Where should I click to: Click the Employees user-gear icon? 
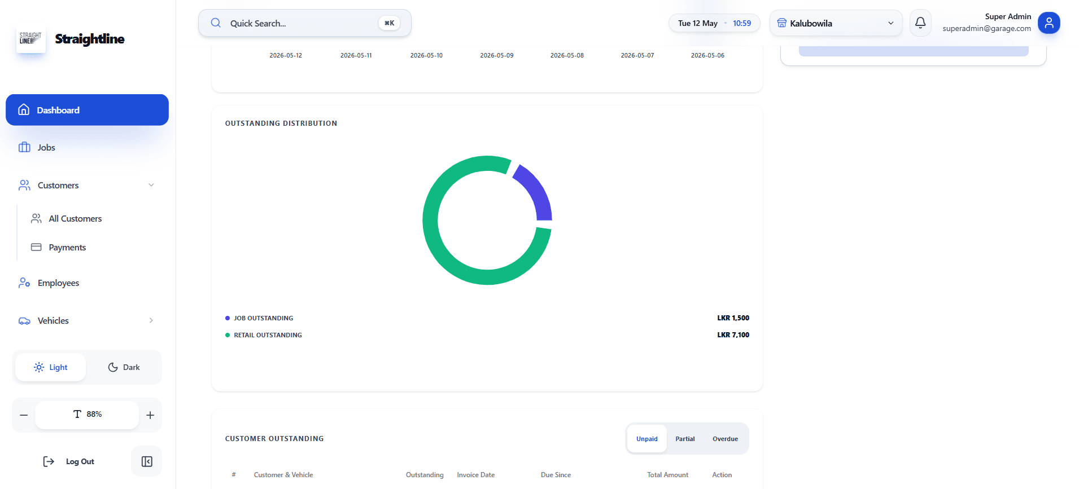[x=24, y=283]
